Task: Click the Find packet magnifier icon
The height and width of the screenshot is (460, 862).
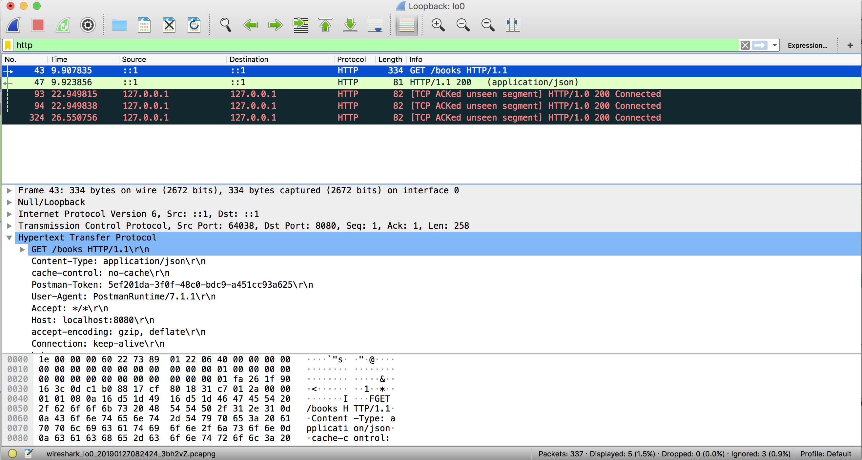Action: (225, 25)
